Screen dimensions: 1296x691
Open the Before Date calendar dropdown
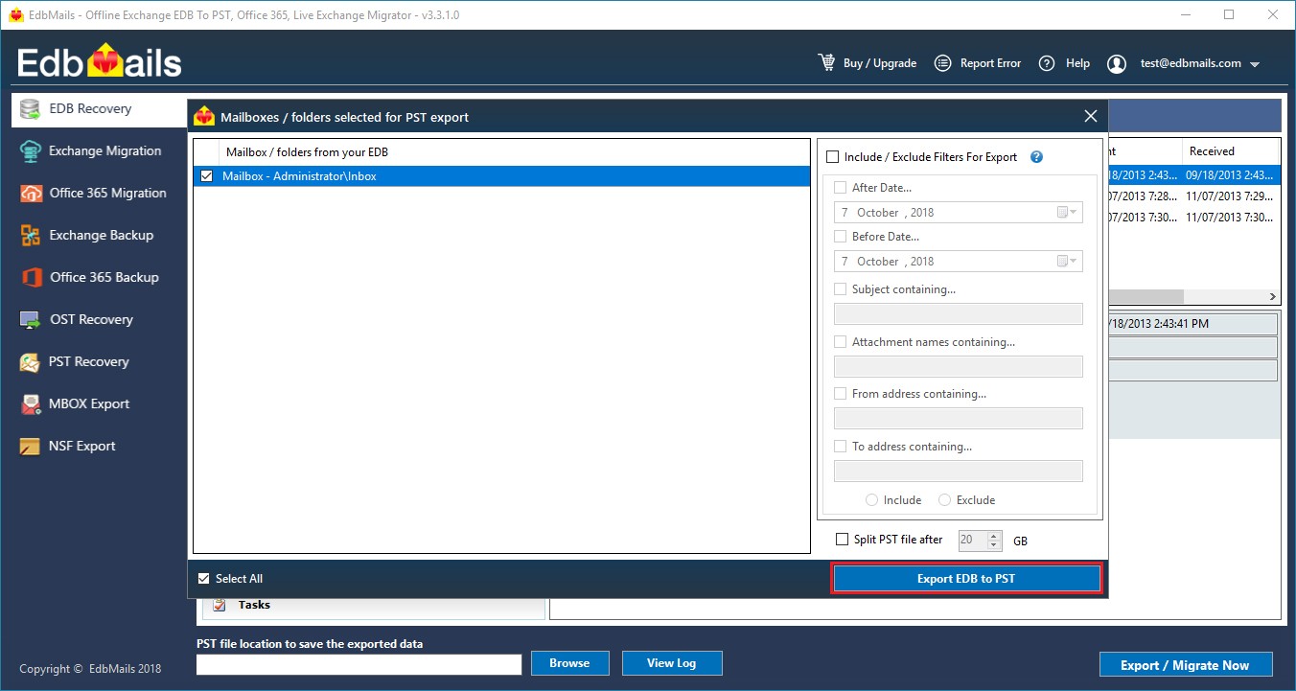point(1066,262)
